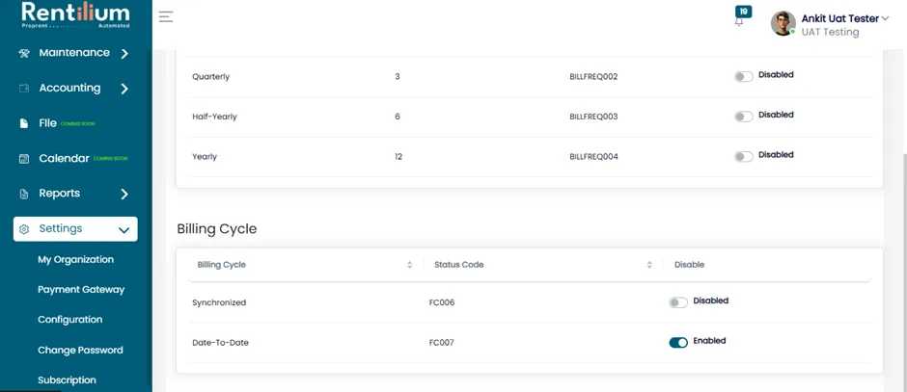Toggle the Quarterly billing frequency switch
The height and width of the screenshot is (392, 907).
coord(743,77)
